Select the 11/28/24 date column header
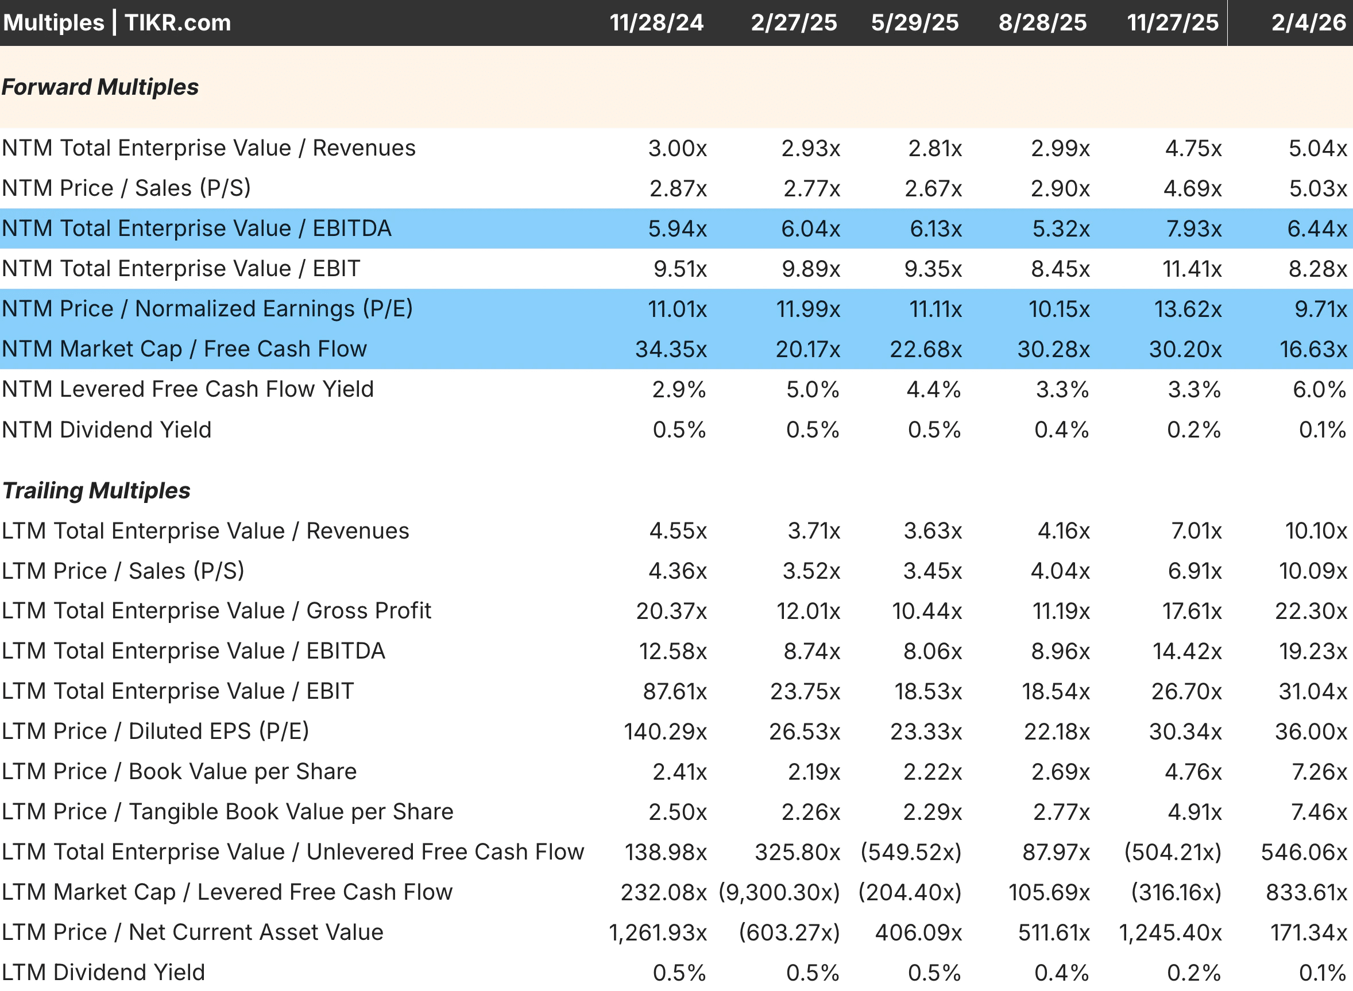The width and height of the screenshot is (1353, 991). pyautogui.click(x=656, y=23)
